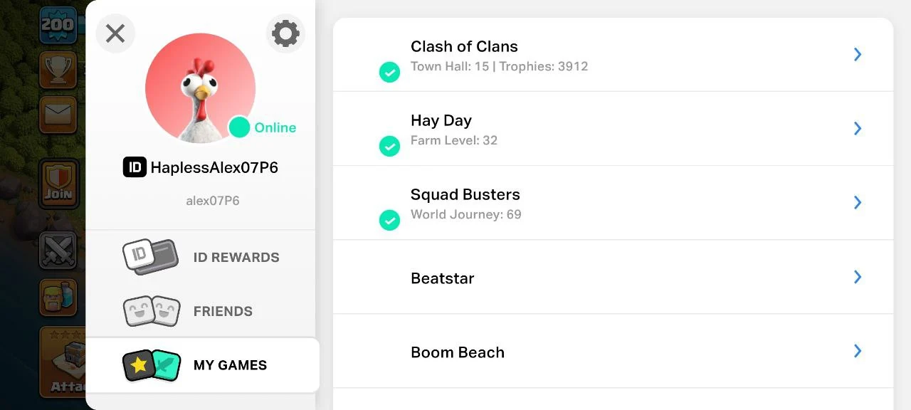Viewport: 911px width, 410px height.
Task: Click the black ID badge icon
Action: tap(135, 167)
